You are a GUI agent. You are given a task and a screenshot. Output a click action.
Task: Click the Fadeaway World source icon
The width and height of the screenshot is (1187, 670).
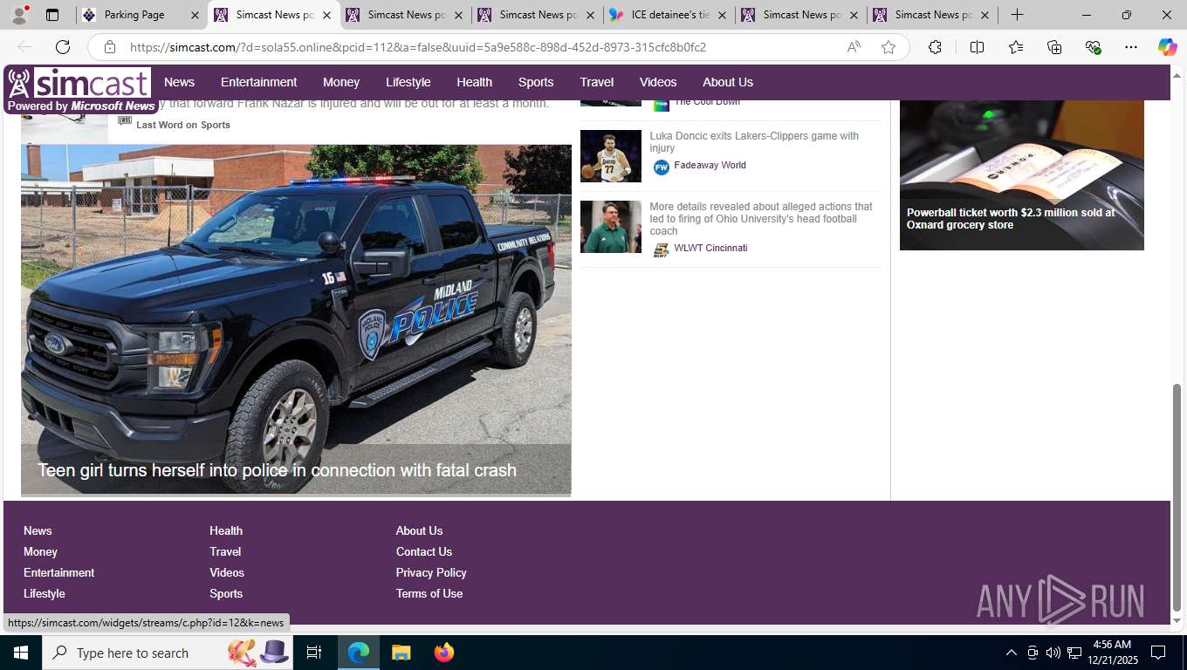tap(662, 167)
